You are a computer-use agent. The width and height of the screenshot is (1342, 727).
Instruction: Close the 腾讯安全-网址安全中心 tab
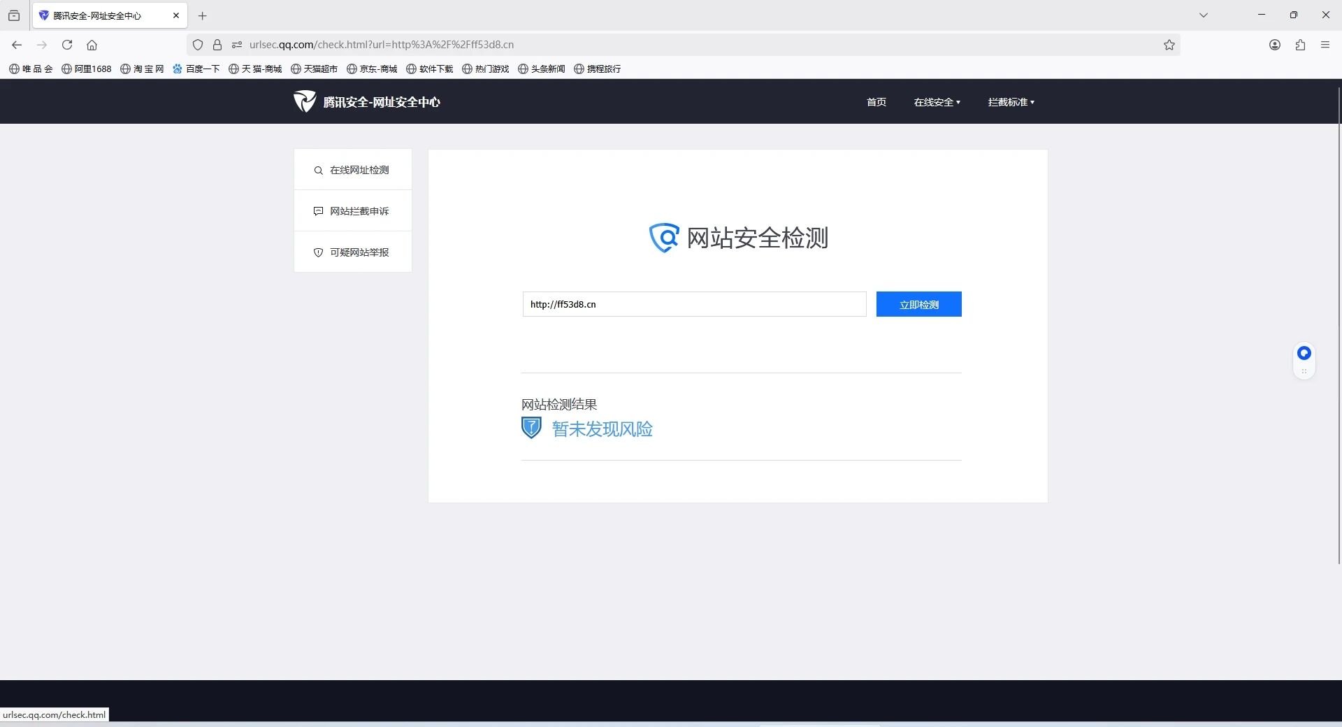[176, 15]
